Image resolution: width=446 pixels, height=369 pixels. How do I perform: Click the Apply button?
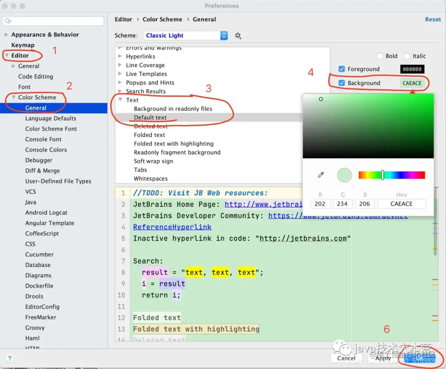point(383,358)
